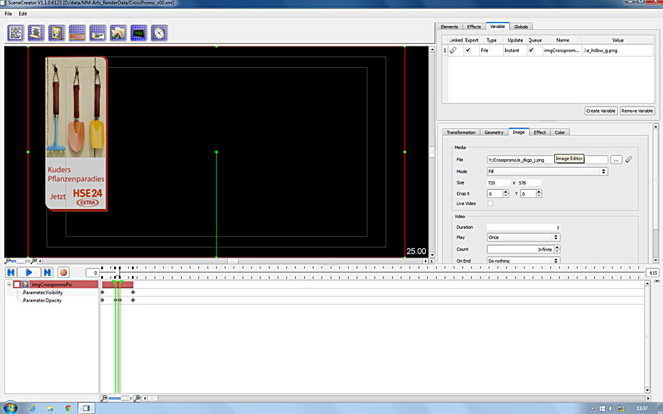The height and width of the screenshot is (414, 663).
Task: Toggle the Queue checkbox in variable row
Action: click(531, 51)
